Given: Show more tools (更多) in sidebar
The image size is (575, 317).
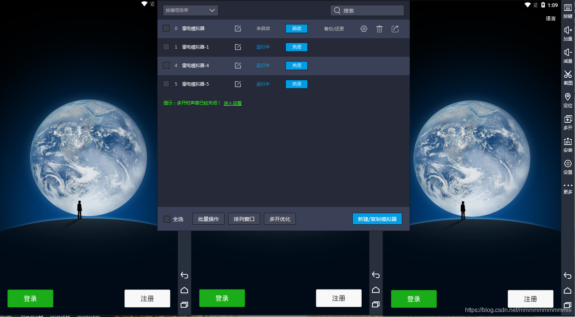Looking at the screenshot, I should (x=568, y=188).
